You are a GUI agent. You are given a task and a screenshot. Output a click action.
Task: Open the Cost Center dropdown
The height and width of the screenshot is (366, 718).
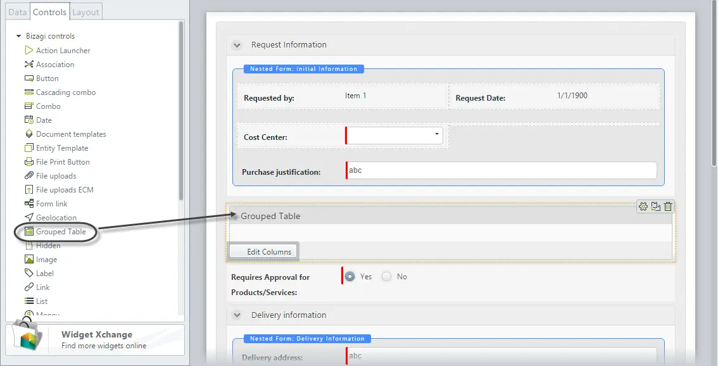point(394,136)
